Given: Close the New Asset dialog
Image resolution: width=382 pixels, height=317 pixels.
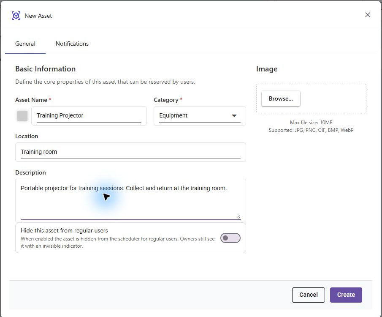Looking at the screenshot, I should (368, 15).
